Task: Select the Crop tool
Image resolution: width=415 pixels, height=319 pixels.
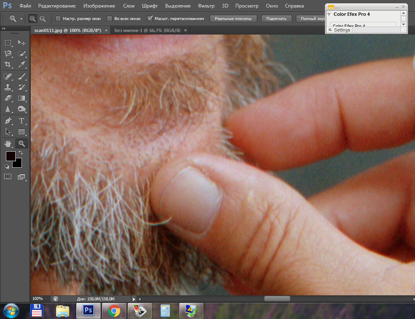Action: [x=8, y=64]
